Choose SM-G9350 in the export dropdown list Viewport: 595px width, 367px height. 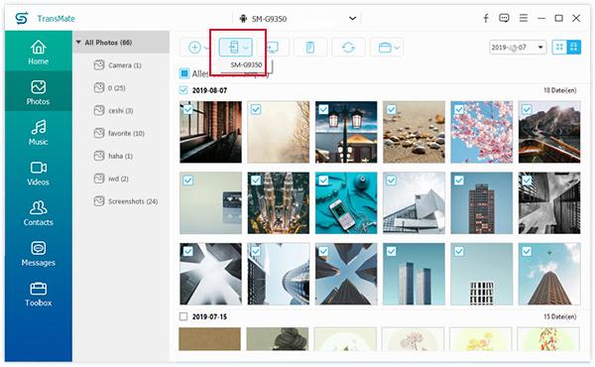coord(246,64)
